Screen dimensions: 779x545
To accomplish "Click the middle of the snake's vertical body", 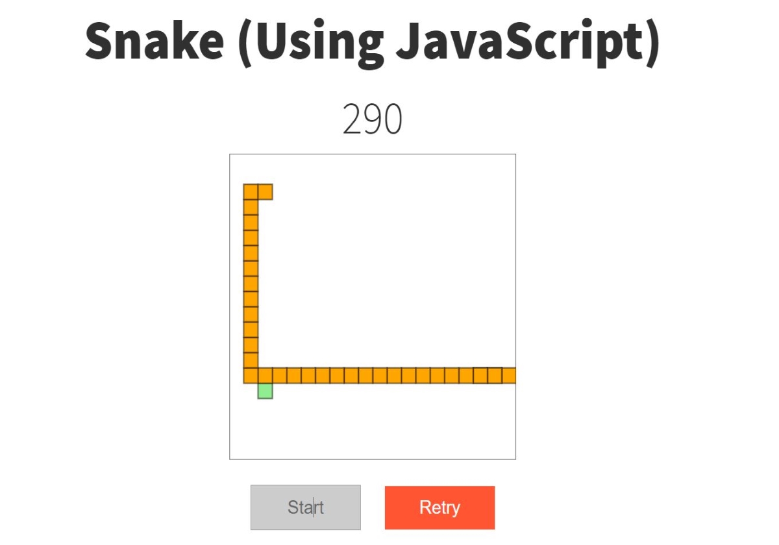I will click(251, 284).
